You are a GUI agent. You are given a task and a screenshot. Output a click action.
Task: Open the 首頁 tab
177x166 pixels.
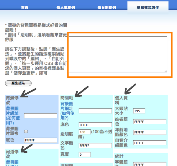pyautogui.click(x=24, y=7)
